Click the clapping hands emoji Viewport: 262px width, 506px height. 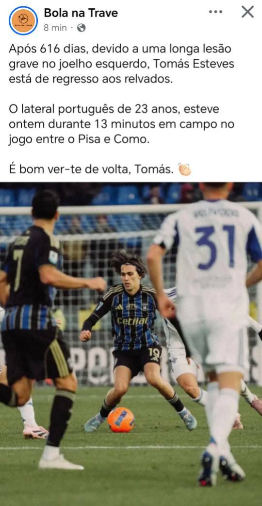(185, 169)
